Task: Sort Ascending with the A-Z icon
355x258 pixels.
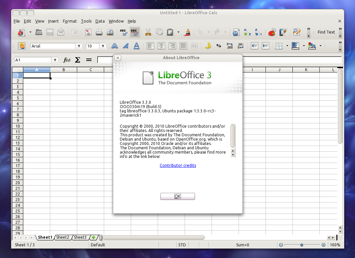Action: pyautogui.click(x=247, y=32)
